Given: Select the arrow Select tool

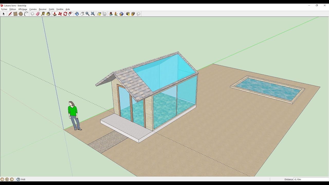Looking at the screenshot, I should pos(4,14).
